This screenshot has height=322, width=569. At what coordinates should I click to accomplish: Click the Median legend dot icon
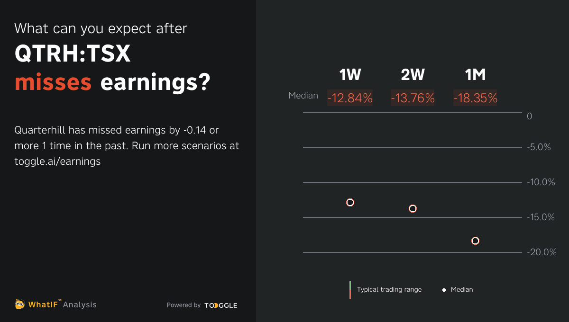(x=444, y=290)
